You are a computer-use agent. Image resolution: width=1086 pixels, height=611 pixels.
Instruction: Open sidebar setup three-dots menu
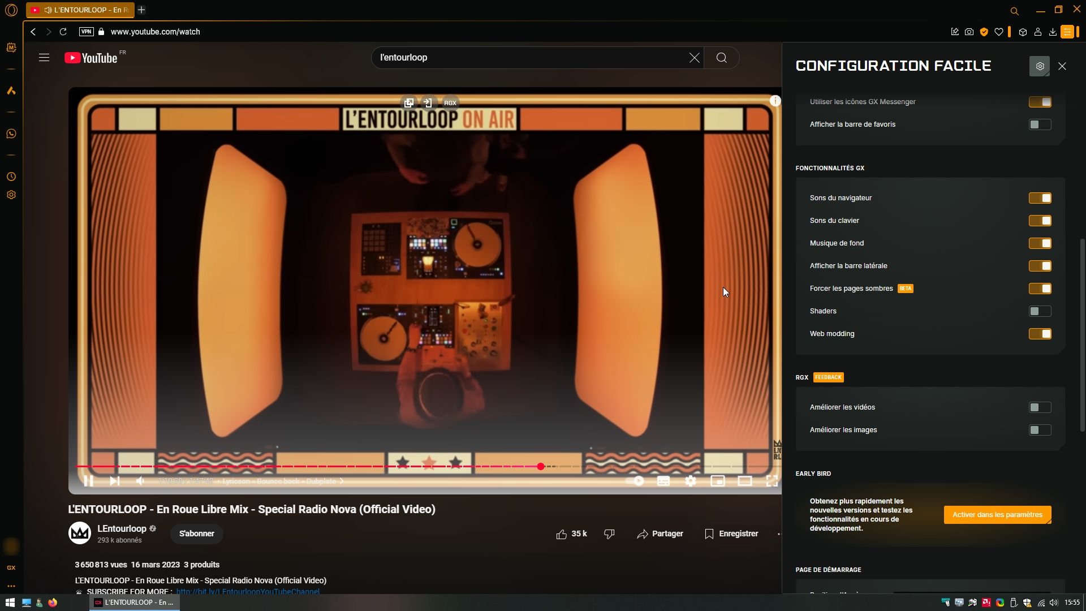[11, 586]
